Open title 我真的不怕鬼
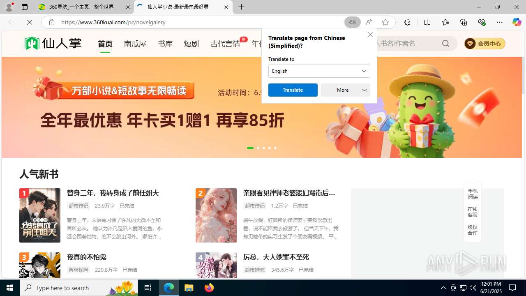The height and width of the screenshot is (296, 526). (87, 257)
